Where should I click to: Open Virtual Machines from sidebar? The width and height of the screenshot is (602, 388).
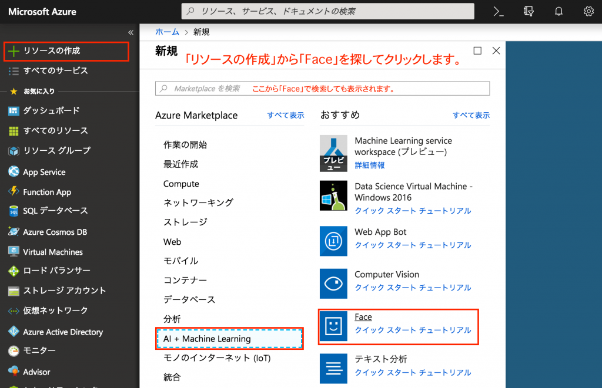coord(52,252)
